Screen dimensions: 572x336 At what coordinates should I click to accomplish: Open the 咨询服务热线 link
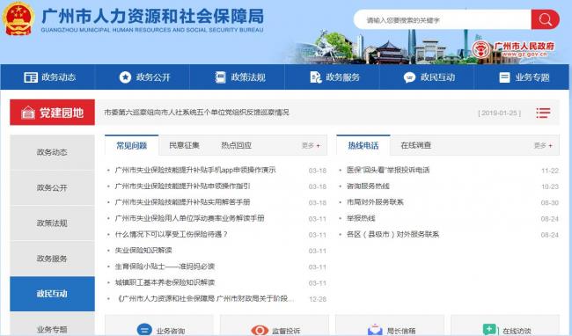[368, 186]
